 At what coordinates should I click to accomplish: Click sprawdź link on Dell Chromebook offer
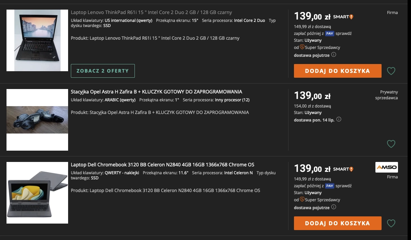click(344, 186)
